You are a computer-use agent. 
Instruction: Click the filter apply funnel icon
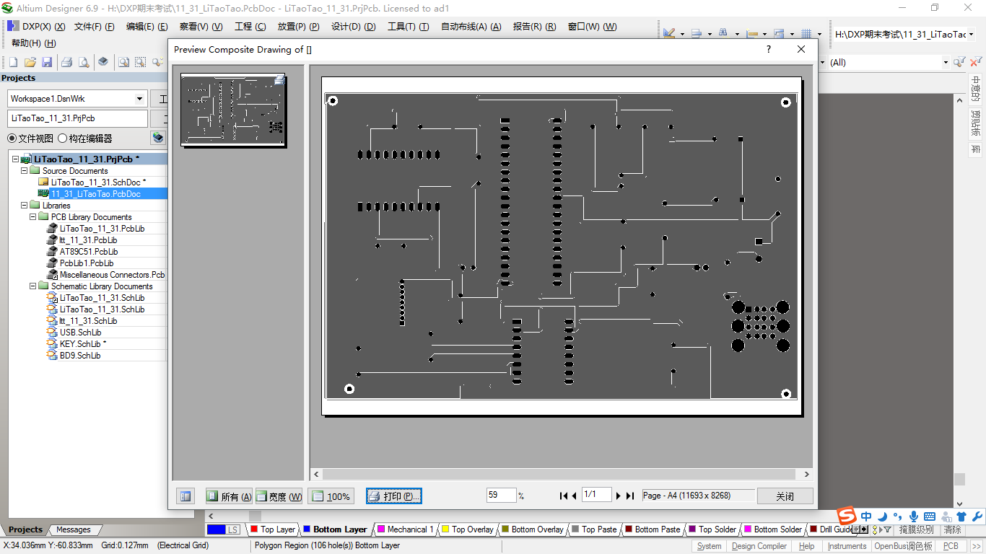tap(959, 63)
